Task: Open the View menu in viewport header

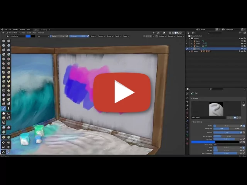Action: coord(23,33)
